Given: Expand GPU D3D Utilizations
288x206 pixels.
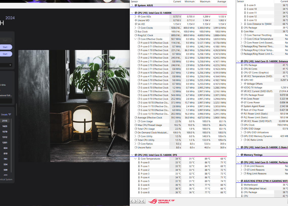Looking at the screenshot, I should pyautogui.click(x=241, y=132).
